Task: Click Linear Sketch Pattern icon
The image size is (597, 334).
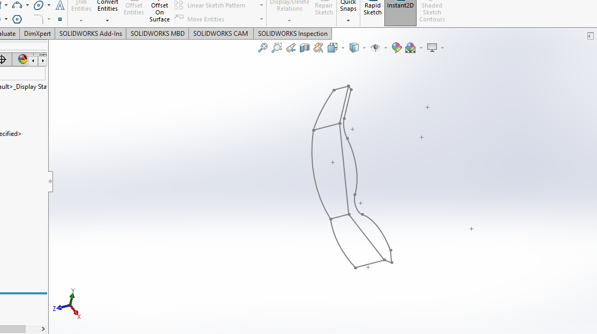Action: click(179, 5)
